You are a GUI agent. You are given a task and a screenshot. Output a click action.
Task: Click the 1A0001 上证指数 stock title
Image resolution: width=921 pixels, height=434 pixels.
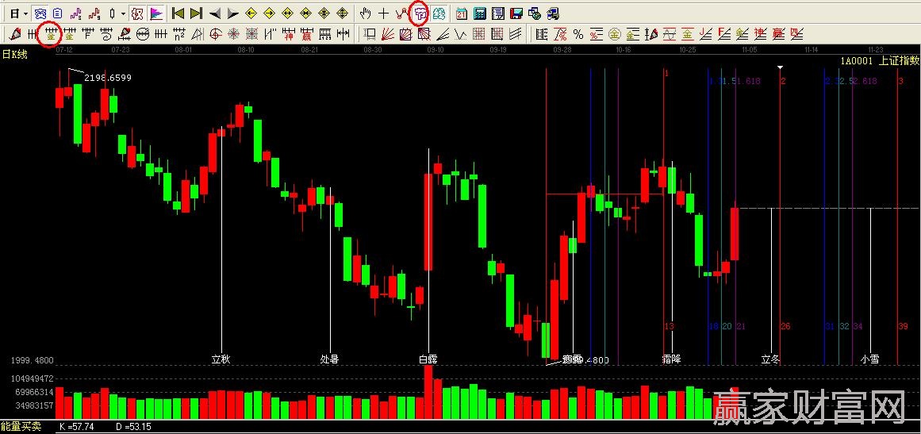tap(879, 60)
